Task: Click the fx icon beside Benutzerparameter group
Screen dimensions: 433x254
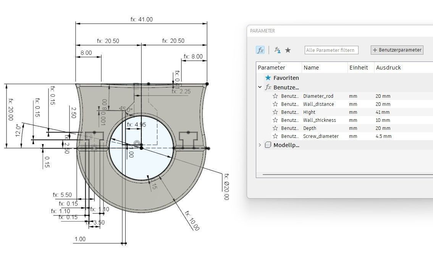Action: click(x=268, y=87)
